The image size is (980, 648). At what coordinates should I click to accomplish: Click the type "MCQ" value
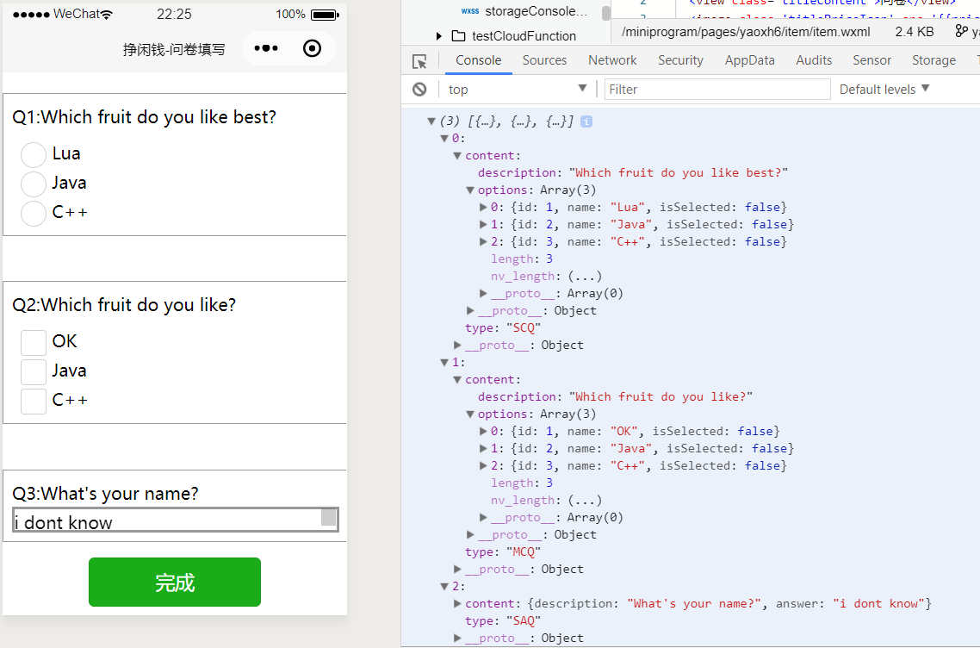(523, 551)
